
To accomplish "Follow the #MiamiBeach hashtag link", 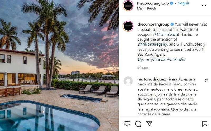I will coord(166,35).
